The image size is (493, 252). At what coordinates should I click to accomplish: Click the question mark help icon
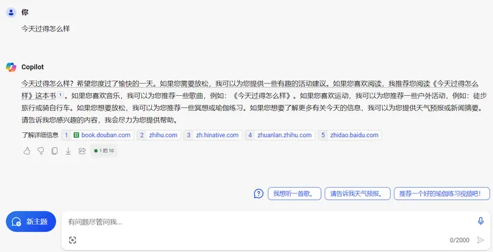[x=258, y=194]
